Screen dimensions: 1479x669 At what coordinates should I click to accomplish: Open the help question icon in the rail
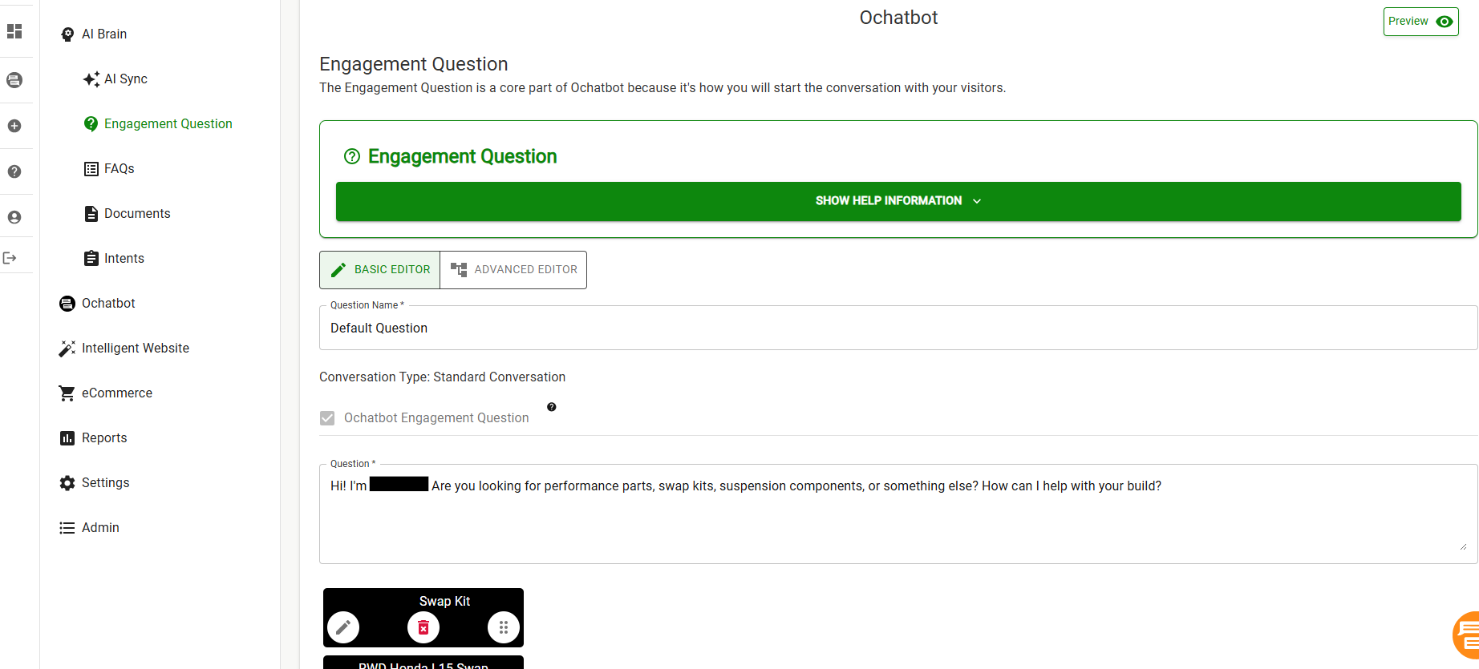[x=14, y=171]
